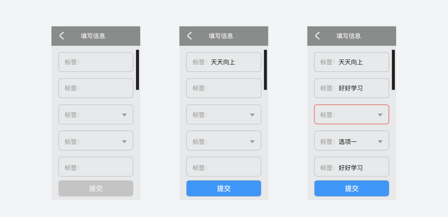Click blue 提交 button on the middle phone
The image size is (448, 217).
(224, 188)
